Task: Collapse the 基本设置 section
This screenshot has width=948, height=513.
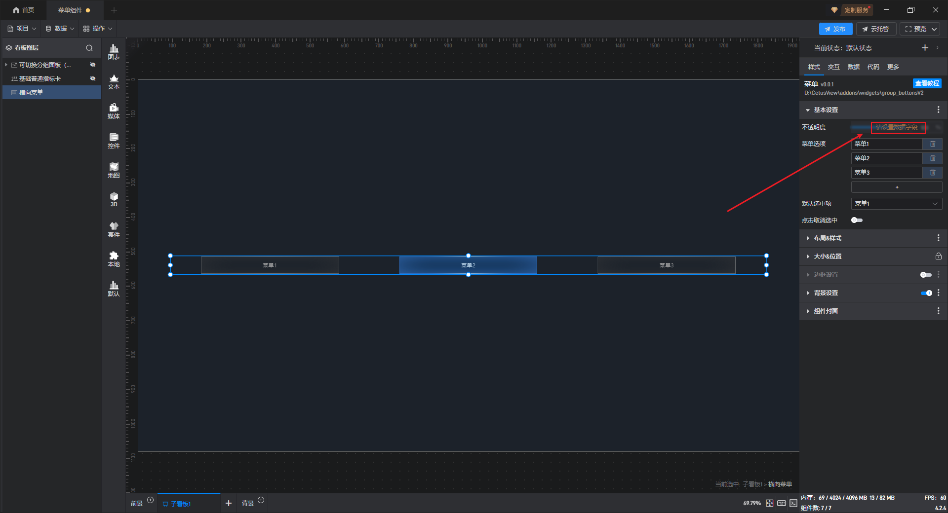Action: coord(808,110)
